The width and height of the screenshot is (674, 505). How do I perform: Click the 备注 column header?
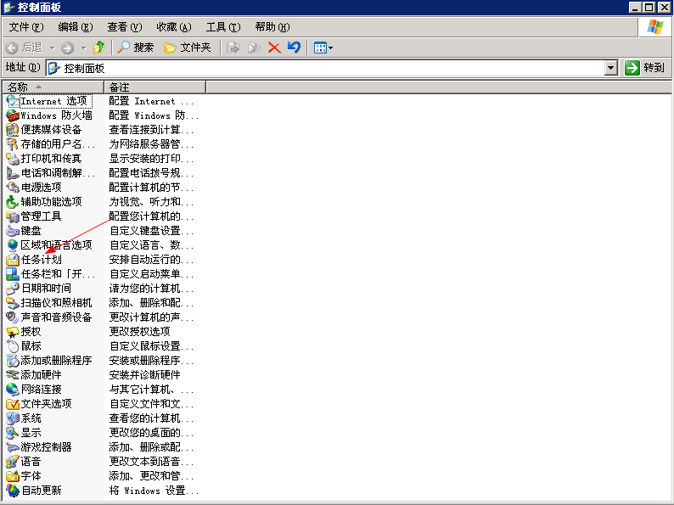[154, 87]
